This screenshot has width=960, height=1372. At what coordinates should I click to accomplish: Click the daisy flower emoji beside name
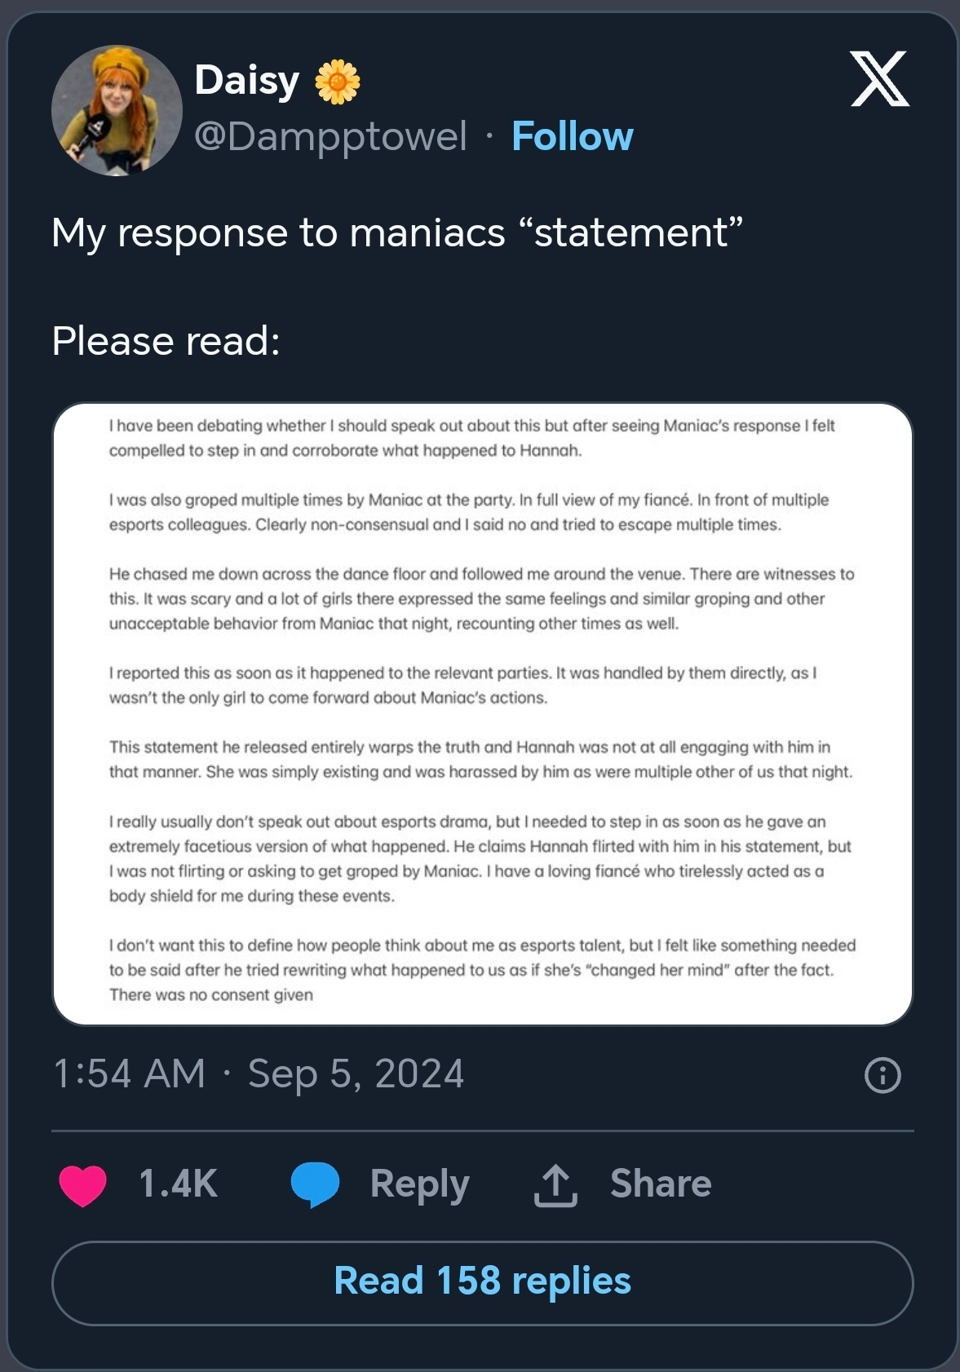click(x=337, y=82)
